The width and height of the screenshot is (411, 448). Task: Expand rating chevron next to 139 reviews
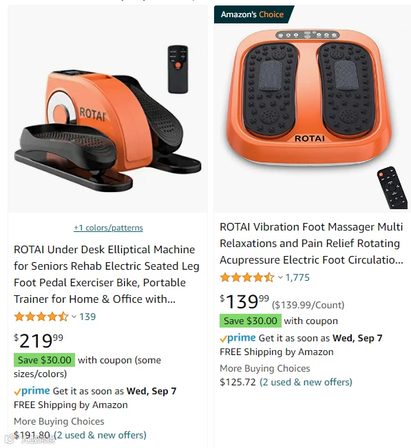click(x=74, y=317)
